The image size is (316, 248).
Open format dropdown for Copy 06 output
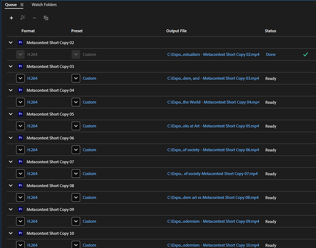pos(20,150)
